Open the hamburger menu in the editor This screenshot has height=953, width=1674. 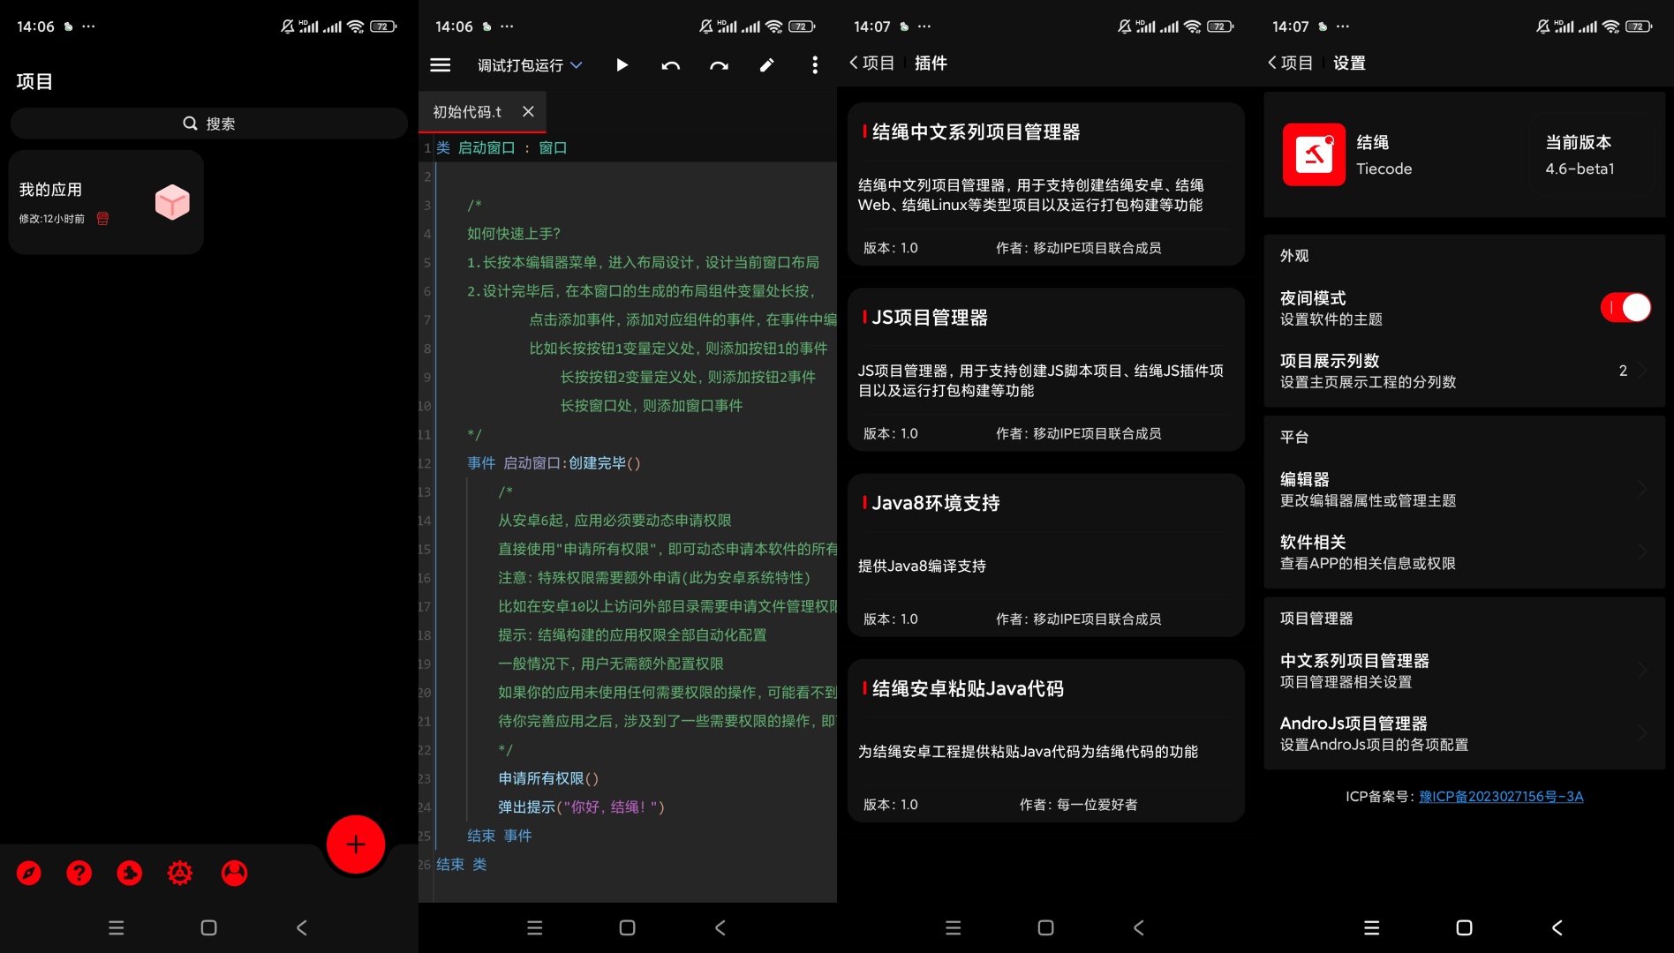(x=440, y=64)
